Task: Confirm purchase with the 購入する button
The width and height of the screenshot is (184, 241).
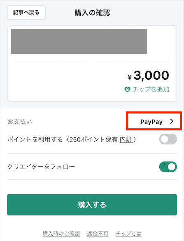Action: [92, 205]
